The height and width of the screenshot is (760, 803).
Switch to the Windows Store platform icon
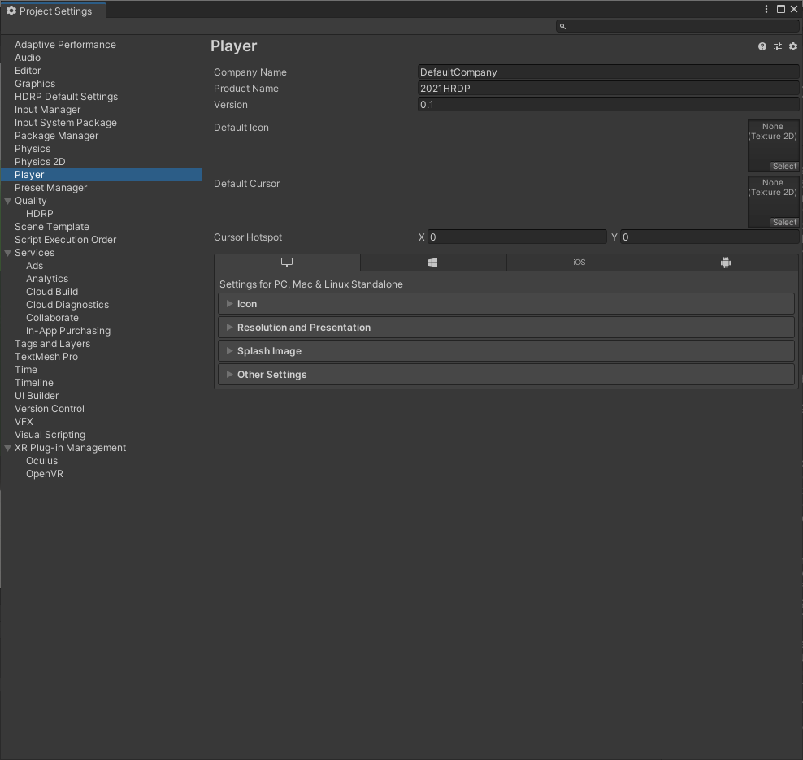tap(432, 263)
